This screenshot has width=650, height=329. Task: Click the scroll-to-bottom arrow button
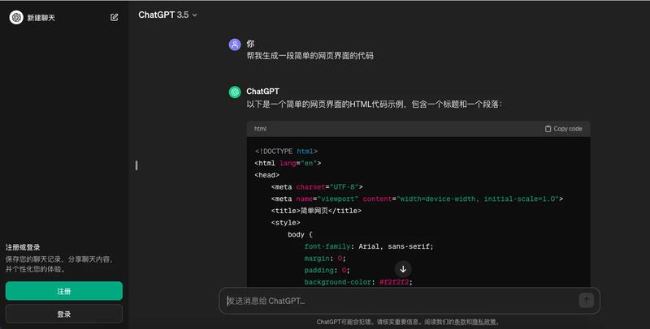[x=403, y=270]
